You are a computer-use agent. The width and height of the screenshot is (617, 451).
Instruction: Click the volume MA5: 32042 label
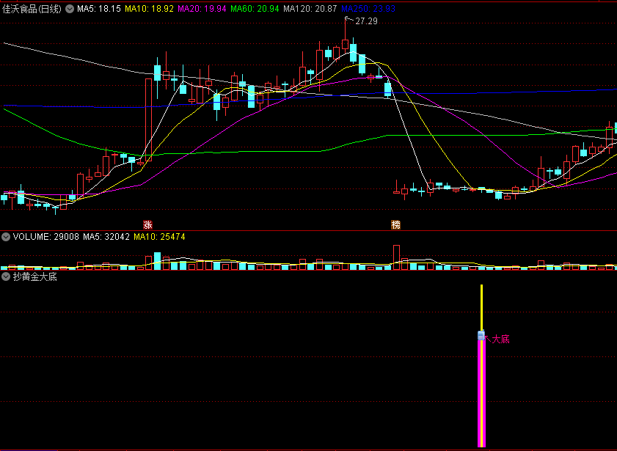(x=106, y=237)
